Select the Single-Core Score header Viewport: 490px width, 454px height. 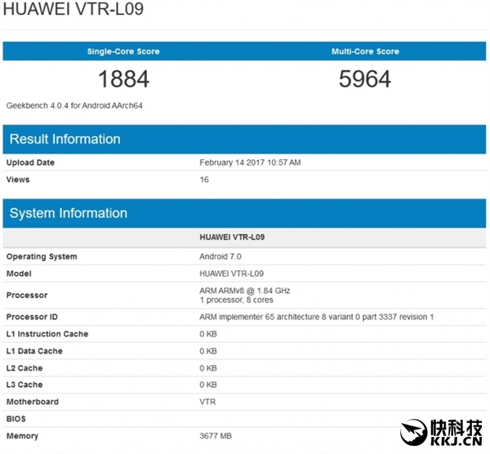click(123, 51)
